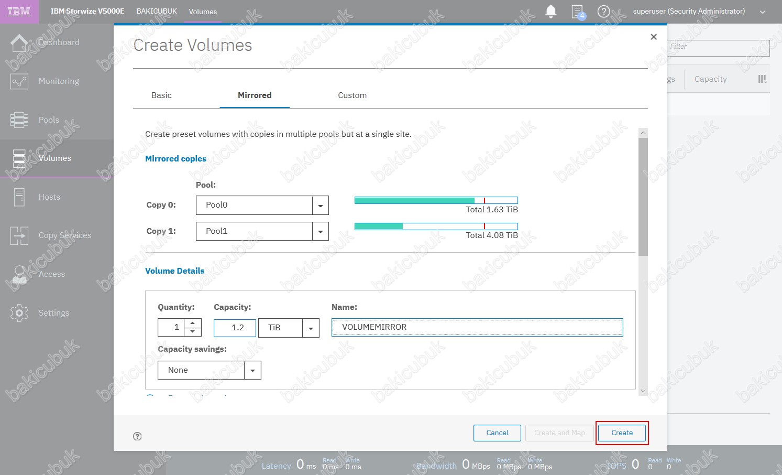Click scrollbar up arrow in dialog
Viewport: 782px width, 475px height.
[x=643, y=133]
